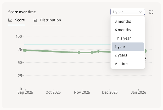Click the fullscreen expand icon
This screenshot has height=110, width=163.
[x=151, y=12]
